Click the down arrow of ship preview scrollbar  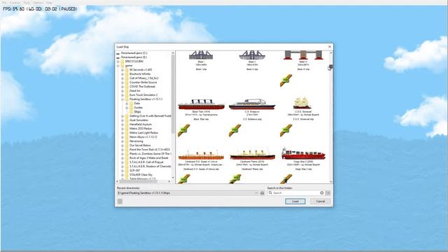(331, 182)
